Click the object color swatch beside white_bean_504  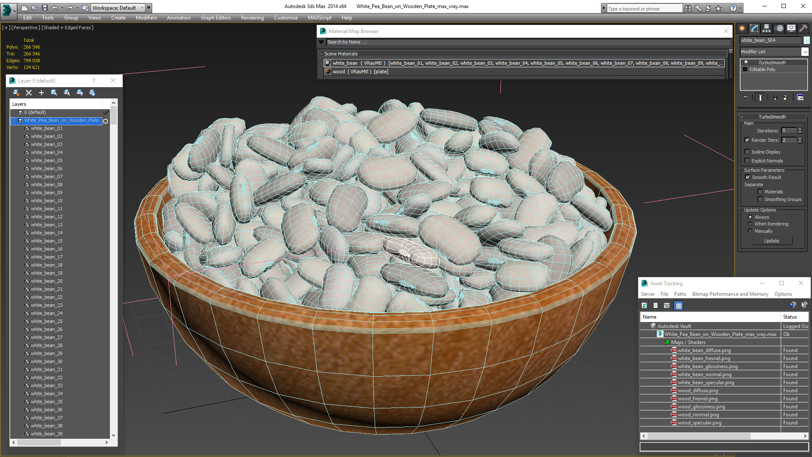[x=807, y=40]
